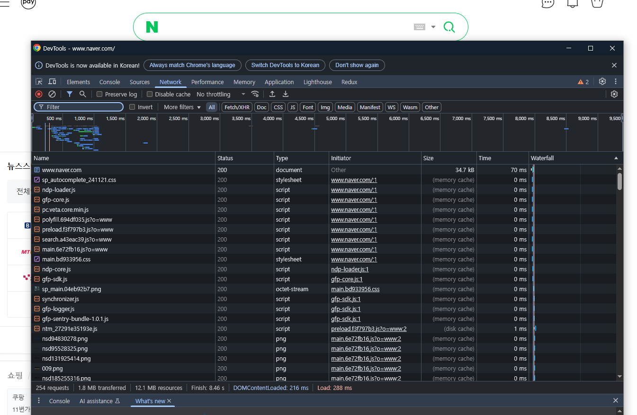Click the warnings count indicator showing 2
Image resolution: width=637 pixels, height=415 pixels.
(583, 82)
